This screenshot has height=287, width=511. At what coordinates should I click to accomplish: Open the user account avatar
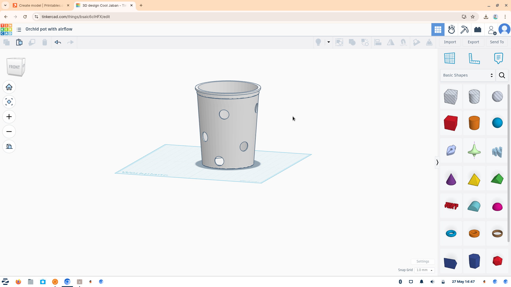pos(504,29)
